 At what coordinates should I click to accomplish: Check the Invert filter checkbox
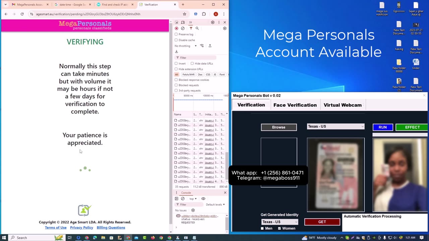coord(176,64)
